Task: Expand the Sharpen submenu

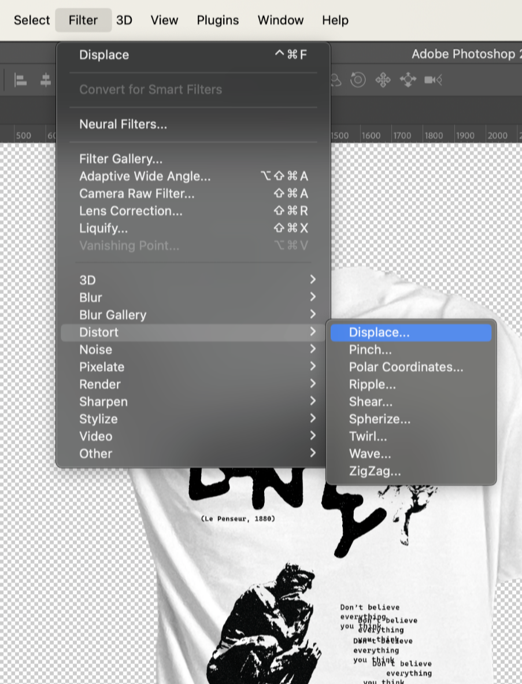Action: (193, 402)
